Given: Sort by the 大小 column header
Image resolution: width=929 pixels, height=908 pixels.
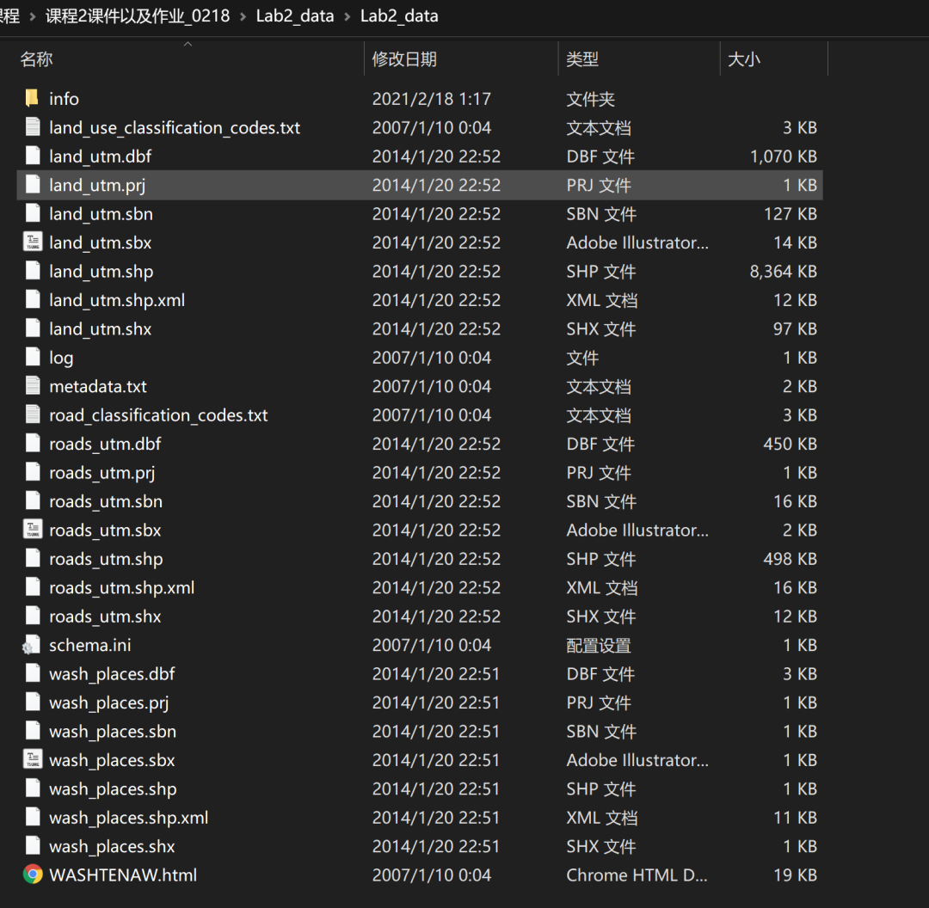Looking at the screenshot, I should coord(744,59).
